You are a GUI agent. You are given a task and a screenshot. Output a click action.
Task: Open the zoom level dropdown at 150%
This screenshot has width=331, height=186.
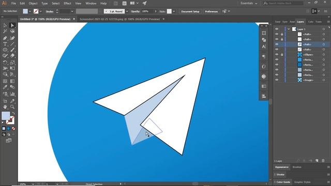(x=33, y=184)
